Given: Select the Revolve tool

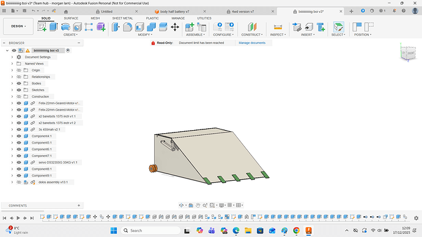Looking at the screenshot, I should click(x=65, y=27).
